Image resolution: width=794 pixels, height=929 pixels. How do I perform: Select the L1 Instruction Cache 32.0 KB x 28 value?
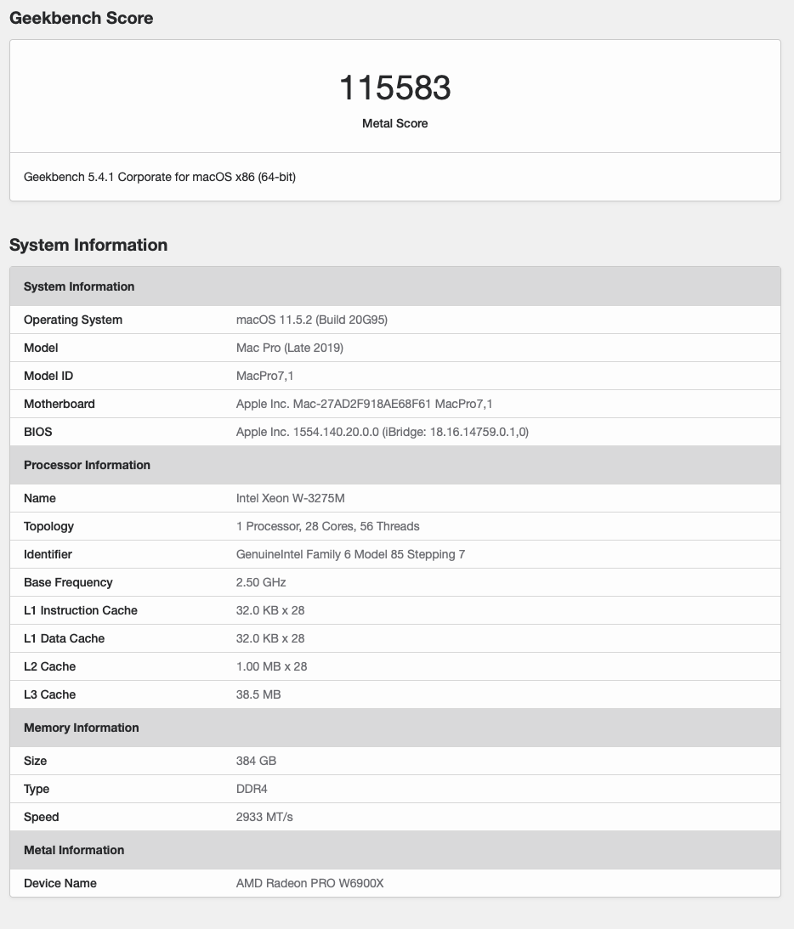270,610
